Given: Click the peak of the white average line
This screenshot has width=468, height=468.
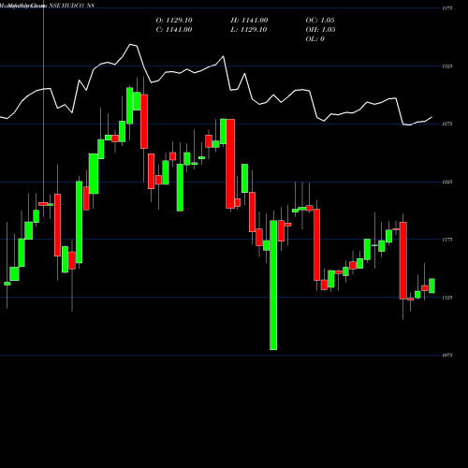Looking at the screenshot, I should (130, 45).
